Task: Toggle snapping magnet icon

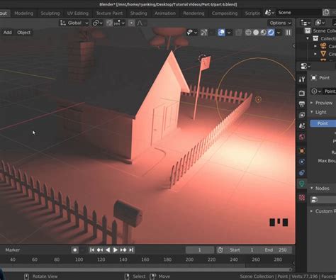Action: [109, 23]
